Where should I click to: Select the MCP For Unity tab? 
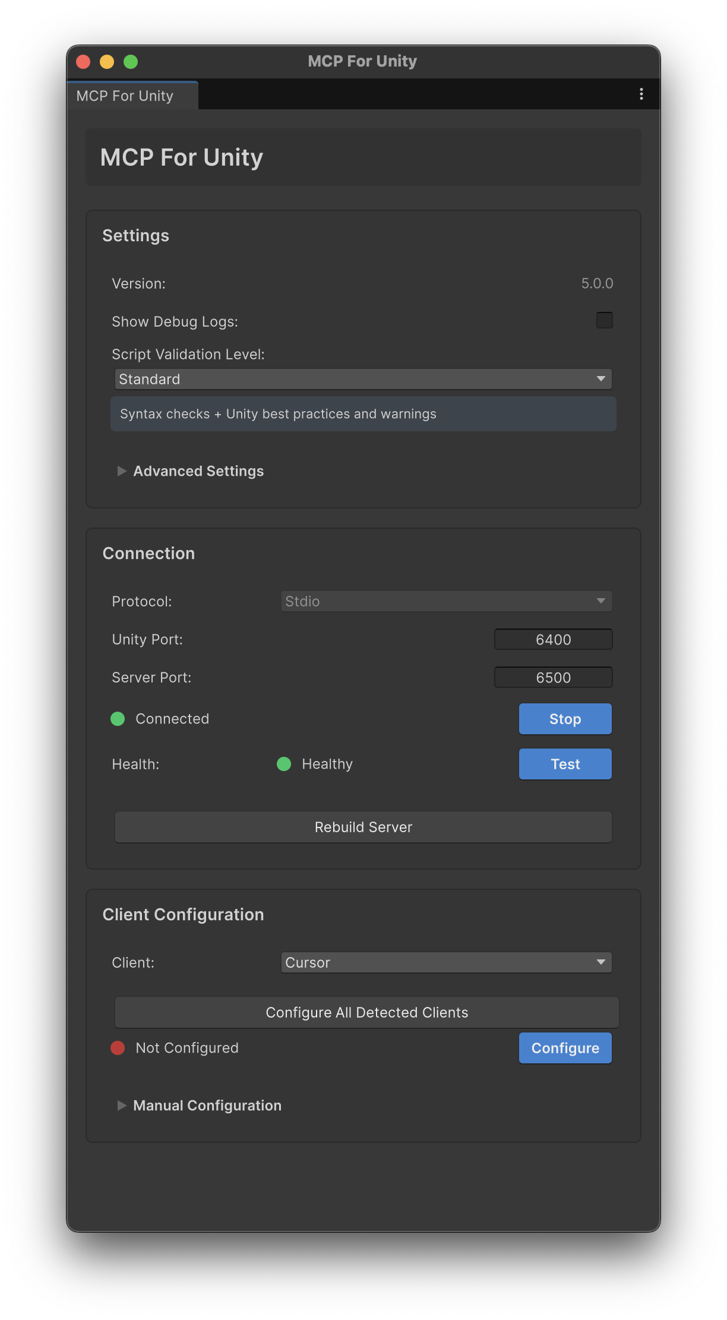coord(125,96)
